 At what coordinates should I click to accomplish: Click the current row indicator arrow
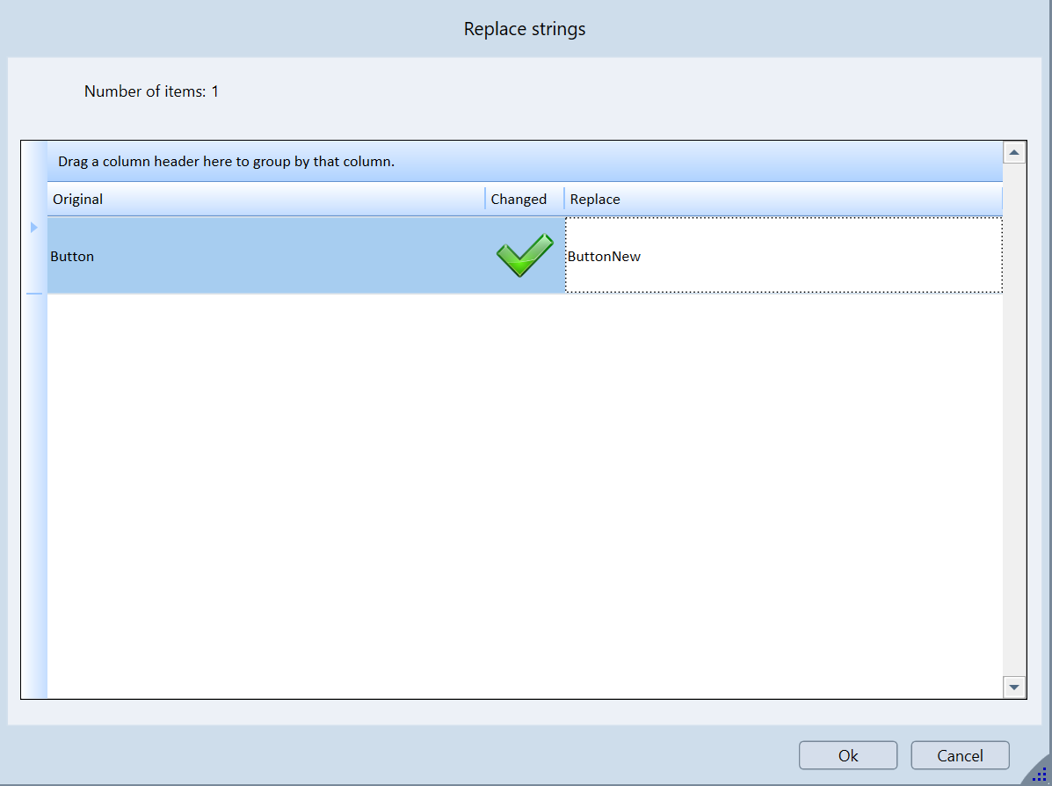pyautogui.click(x=34, y=228)
